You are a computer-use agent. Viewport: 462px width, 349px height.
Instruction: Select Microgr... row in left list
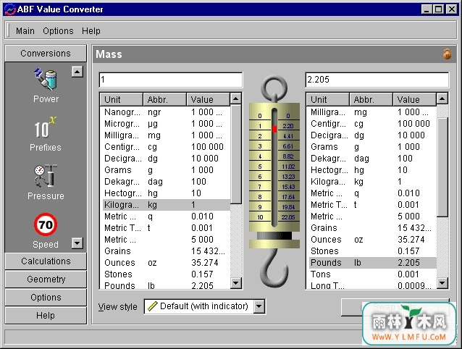(165, 124)
